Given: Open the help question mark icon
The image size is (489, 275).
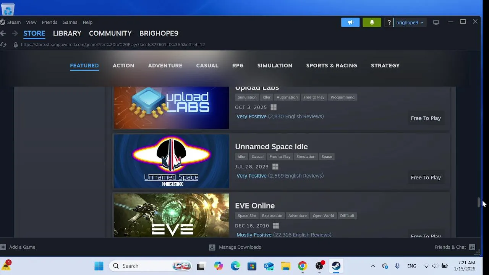Looking at the screenshot, I should [x=389, y=23].
